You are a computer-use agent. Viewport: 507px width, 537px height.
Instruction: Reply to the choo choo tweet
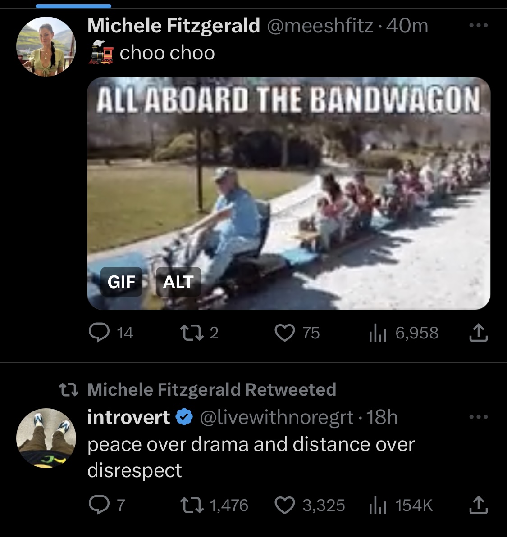pyautogui.click(x=110, y=333)
